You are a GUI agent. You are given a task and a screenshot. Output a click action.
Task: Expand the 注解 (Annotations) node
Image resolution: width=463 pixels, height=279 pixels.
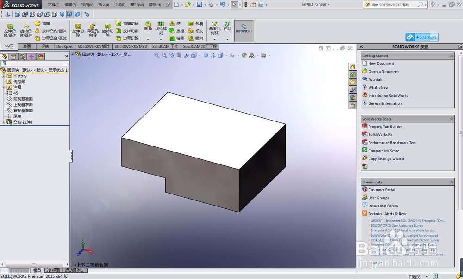click(3, 87)
